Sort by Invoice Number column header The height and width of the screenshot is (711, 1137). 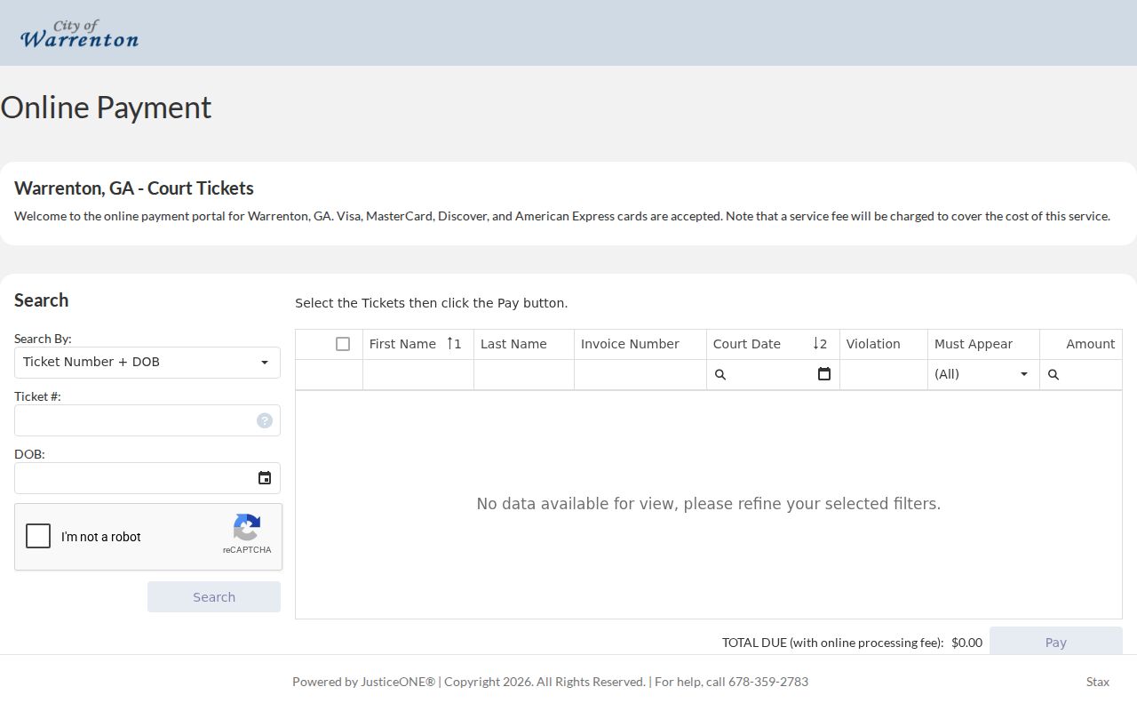[640, 344]
